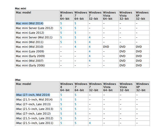Click 'Mac model' header in Mac mini table
The height and width of the screenshot is (134, 165).
point(37,16)
